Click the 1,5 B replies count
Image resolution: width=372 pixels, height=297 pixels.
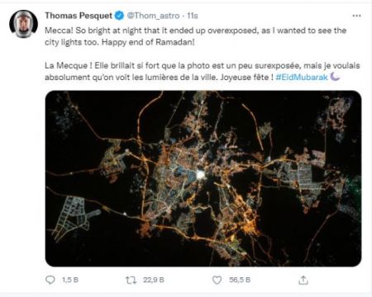click(x=70, y=280)
